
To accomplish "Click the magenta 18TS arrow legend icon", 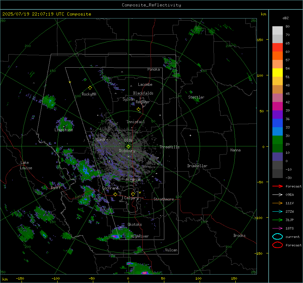I will coord(277,228).
